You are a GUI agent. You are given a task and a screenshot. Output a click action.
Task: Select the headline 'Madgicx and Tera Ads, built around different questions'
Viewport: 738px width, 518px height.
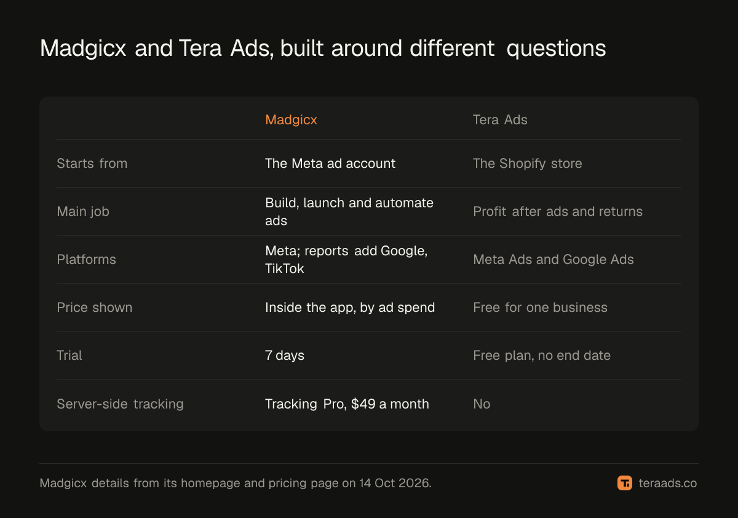[323, 48]
